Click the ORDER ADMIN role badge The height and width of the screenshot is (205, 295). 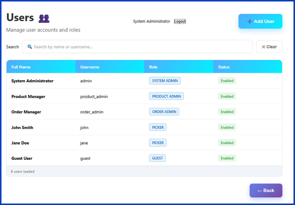point(164,112)
